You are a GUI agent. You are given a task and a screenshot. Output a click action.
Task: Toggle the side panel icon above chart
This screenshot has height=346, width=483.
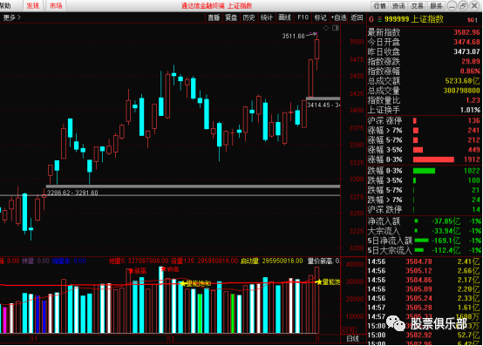tap(336, 28)
